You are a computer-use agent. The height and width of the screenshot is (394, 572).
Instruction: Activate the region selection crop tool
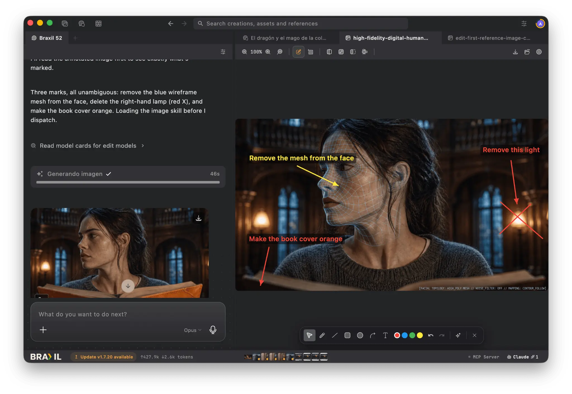pyautogui.click(x=311, y=52)
